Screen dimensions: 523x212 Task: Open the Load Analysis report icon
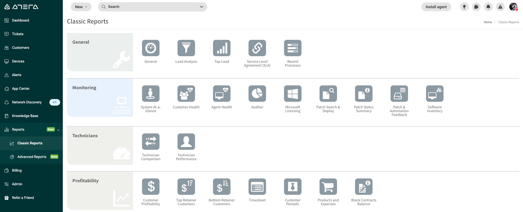[186, 48]
